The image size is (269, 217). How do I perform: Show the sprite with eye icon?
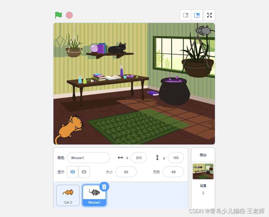[73, 172]
